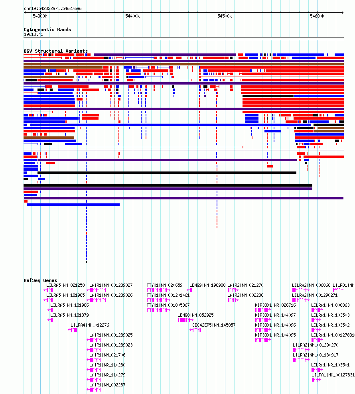Click the RefSeq Genes track title
The image size is (355, 394).
[40, 280]
